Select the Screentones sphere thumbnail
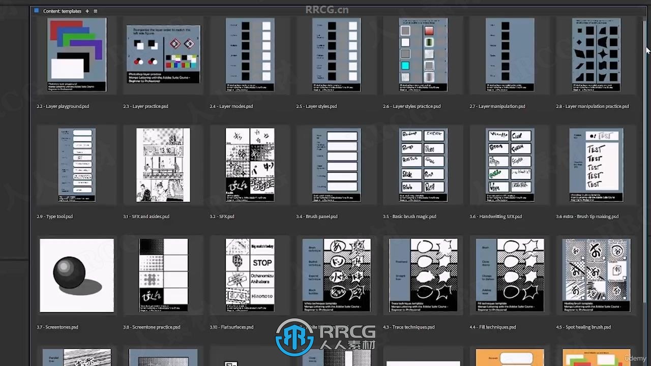Image resolution: width=651 pixels, height=366 pixels. click(x=77, y=275)
